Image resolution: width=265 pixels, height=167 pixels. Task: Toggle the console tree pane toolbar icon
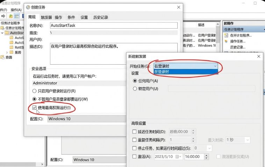click(x=16, y=16)
